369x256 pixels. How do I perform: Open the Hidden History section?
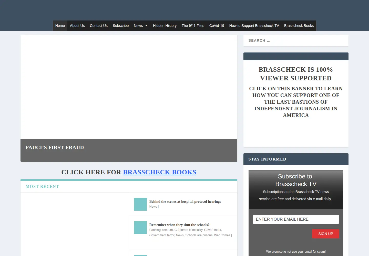coord(165,26)
